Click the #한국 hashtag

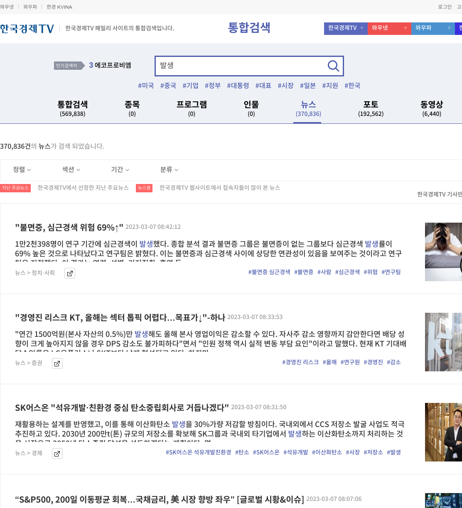click(x=352, y=86)
